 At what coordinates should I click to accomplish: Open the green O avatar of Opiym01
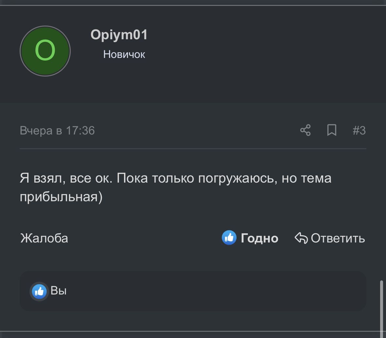pyautogui.click(x=45, y=51)
